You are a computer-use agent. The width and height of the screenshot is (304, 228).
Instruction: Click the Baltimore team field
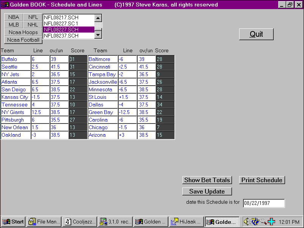click(x=103, y=59)
